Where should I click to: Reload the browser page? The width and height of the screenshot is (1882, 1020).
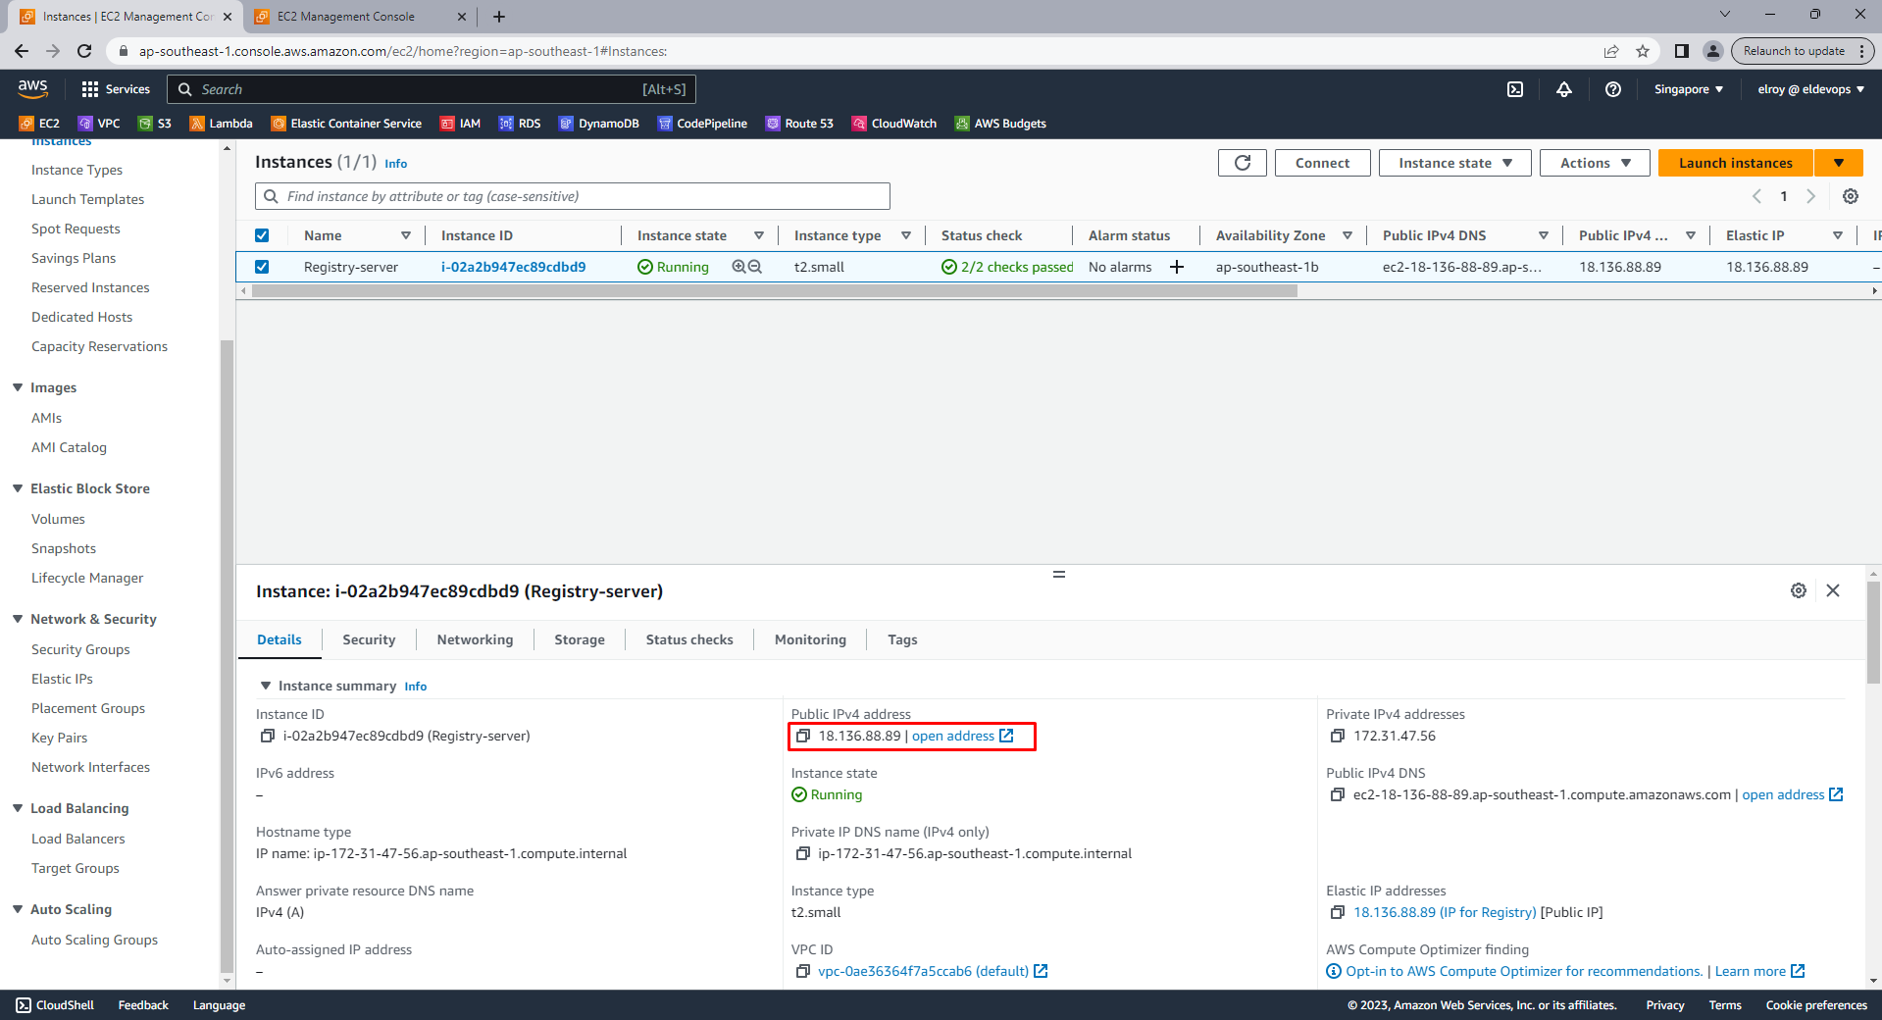coord(84,51)
